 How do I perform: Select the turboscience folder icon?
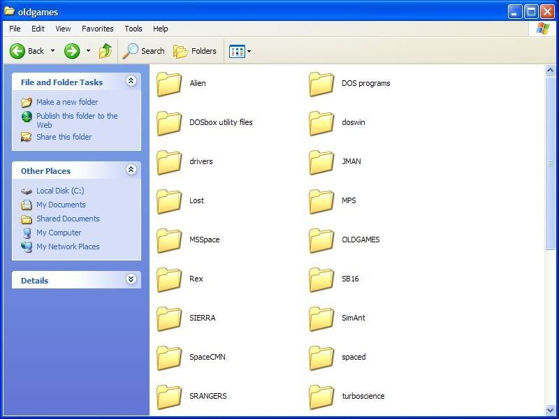321,397
